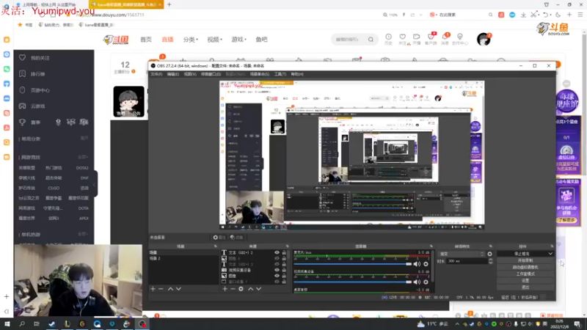Click 开始录制 button in OBS
Screen dimensions: 587x330
tap(525, 260)
